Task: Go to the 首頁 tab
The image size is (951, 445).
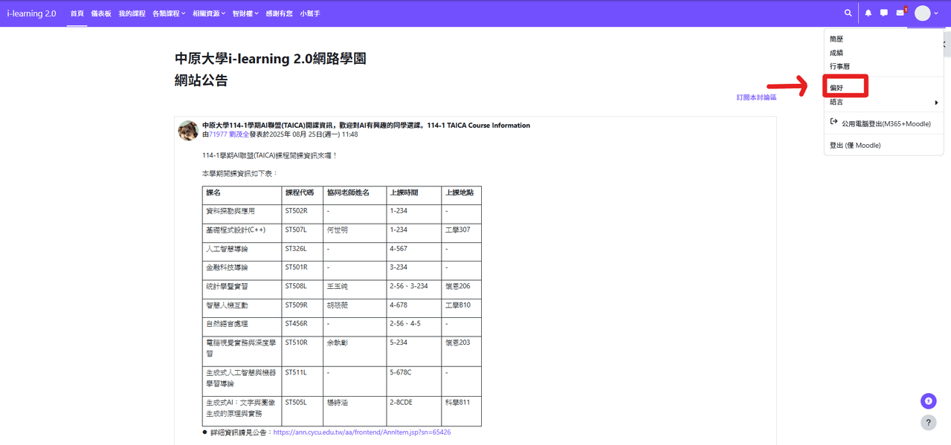Action: tap(77, 13)
